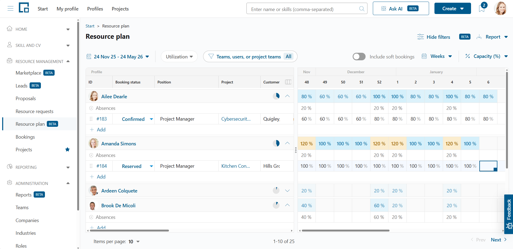Image resolution: width=513 pixels, height=249 pixels.
Task: Open the Utilization dropdown
Action: [179, 57]
